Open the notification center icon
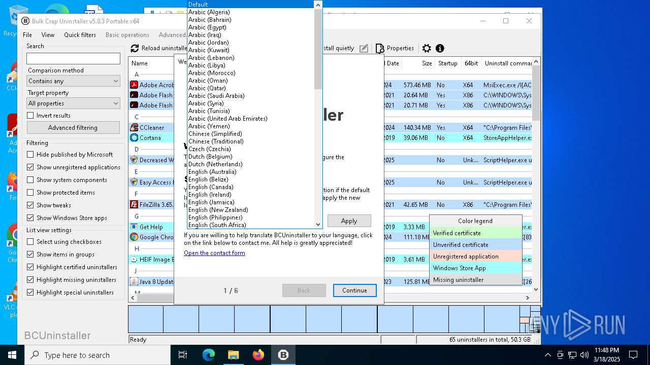Viewport: 650px width, 365px height. click(x=633, y=355)
